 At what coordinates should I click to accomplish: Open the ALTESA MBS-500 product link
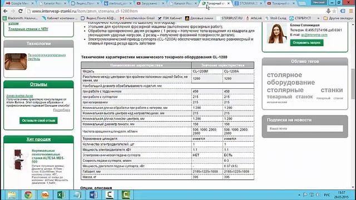48,156
